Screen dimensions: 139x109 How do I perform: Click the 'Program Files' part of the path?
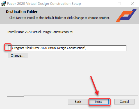[x=22, y=48]
